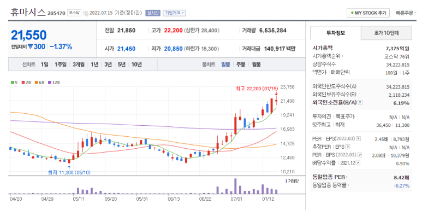Switch chart to 월봉 monthly candles
Screen dimensions: 422x210
[x=256, y=65]
